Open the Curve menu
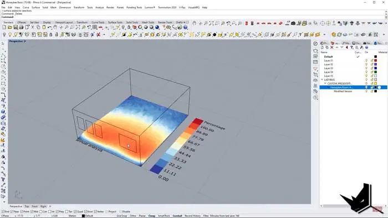The image size is (388, 218). pos(25,7)
